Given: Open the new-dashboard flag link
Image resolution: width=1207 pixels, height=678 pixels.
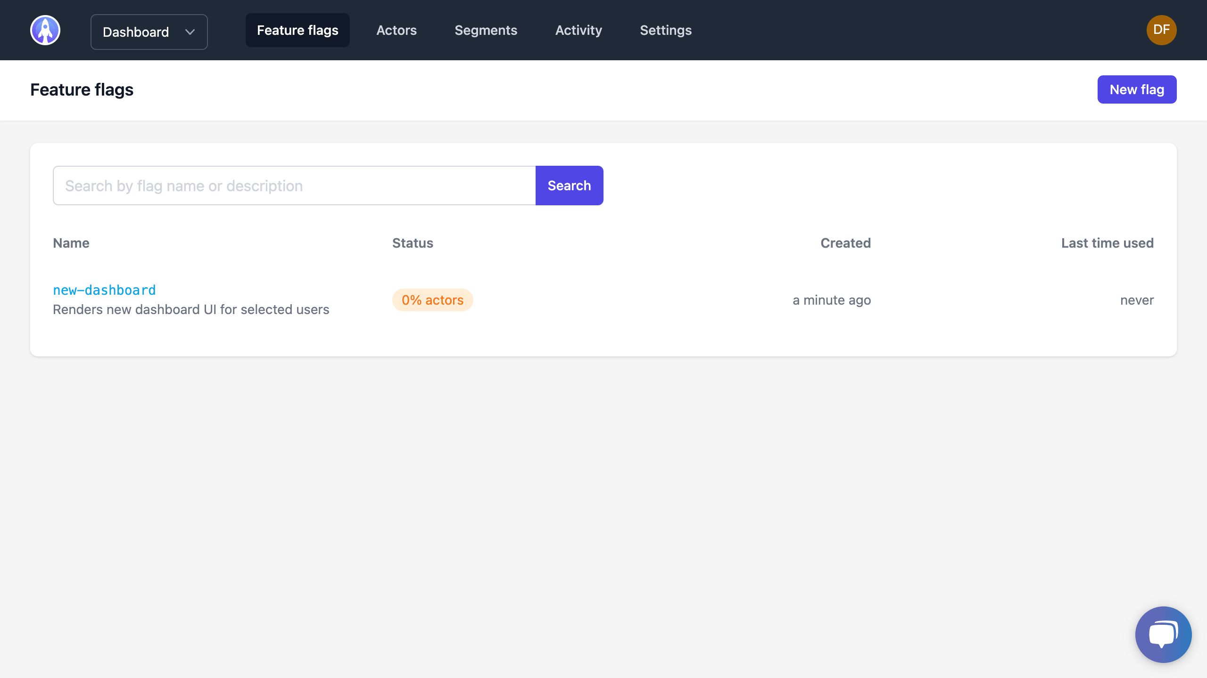Looking at the screenshot, I should point(104,290).
